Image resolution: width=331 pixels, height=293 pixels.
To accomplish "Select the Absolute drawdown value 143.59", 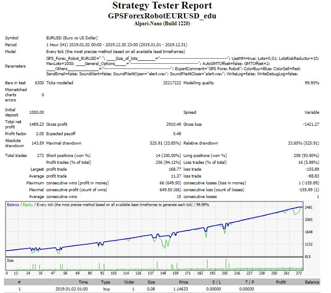I will click(38, 143).
